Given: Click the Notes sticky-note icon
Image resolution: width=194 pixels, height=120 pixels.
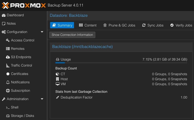Looking at the screenshot, I should click(4, 24).
